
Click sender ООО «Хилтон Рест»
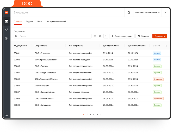[44, 98]
